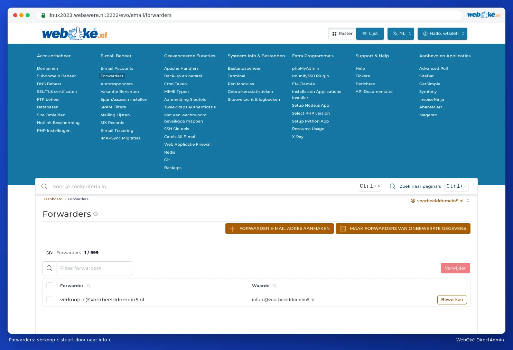Click the browser padlock icon

[44, 15]
